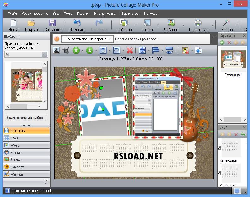Click the Поделиться printer icon
Viewport: 250px width, 197px height.
tap(198, 23)
